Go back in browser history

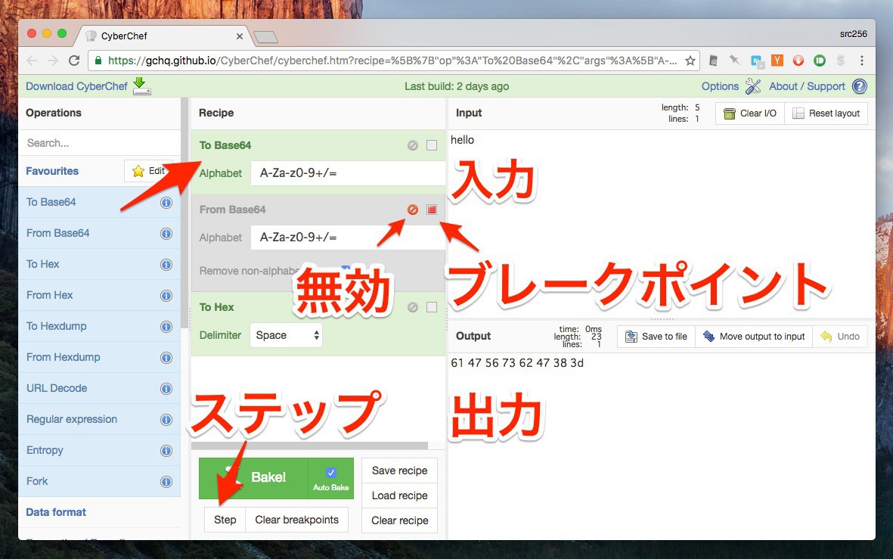click(x=32, y=61)
